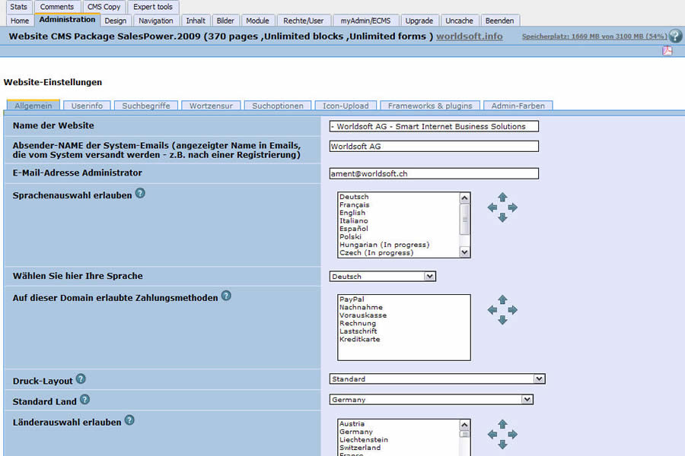Click the Speicherplatz storage usage link
The image size is (685, 456).
click(x=594, y=36)
